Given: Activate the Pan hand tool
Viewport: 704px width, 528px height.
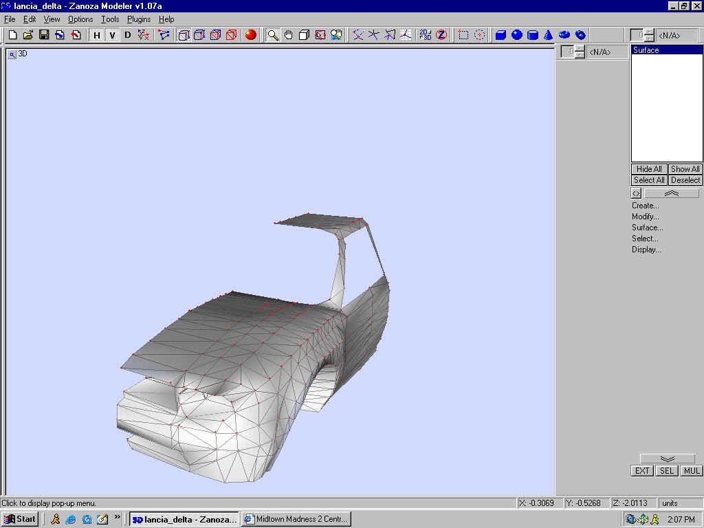Looking at the screenshot, I should coord(288,35).
